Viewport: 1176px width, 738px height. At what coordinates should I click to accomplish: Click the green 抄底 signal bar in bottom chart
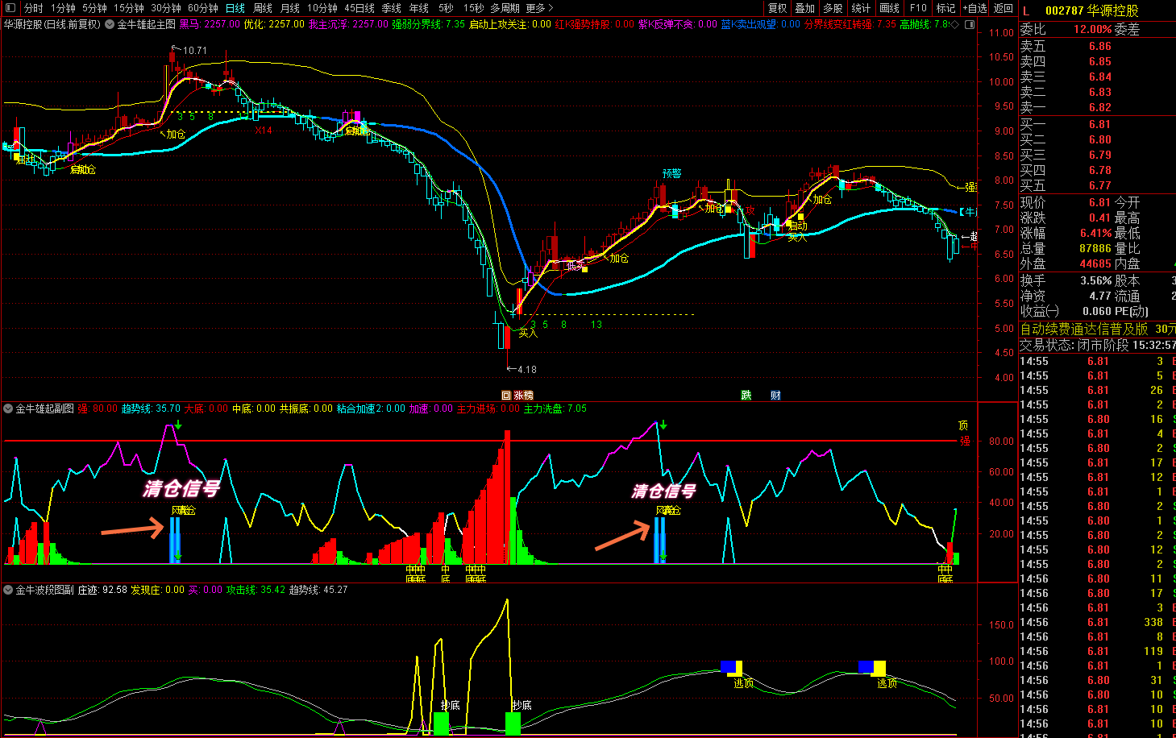pyautogui.click(x=441, y=723)
